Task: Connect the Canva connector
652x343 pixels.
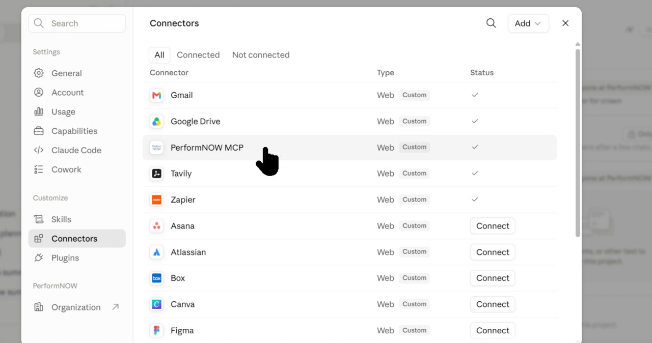Action: (493, 304)
